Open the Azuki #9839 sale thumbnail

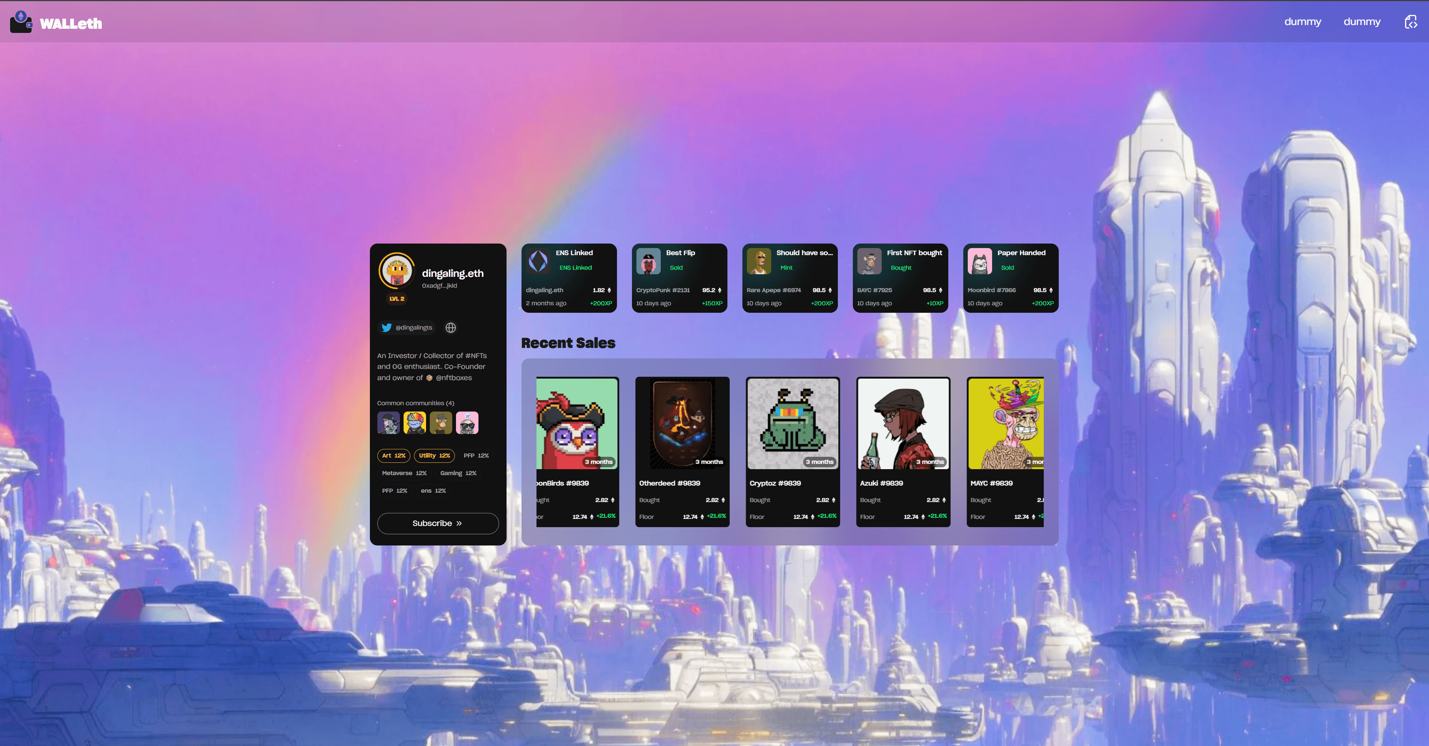click(x=903, y=424)
